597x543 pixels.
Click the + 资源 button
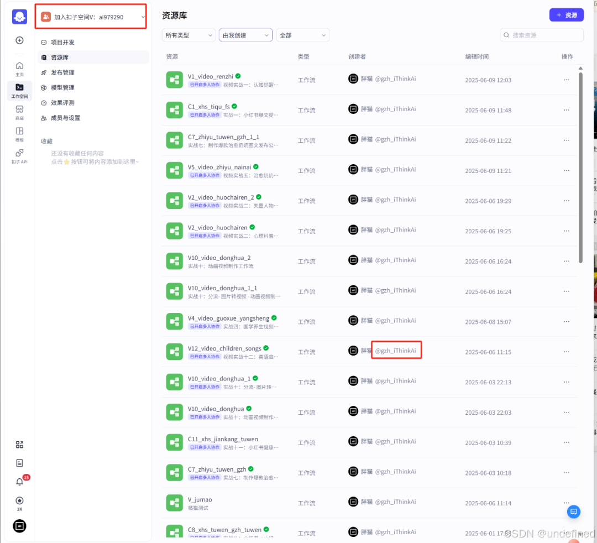[x=566, y=15]
